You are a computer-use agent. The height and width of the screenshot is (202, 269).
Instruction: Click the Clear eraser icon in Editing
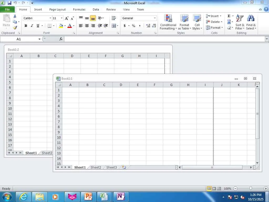pyautogui.click(x=229, y=28)
